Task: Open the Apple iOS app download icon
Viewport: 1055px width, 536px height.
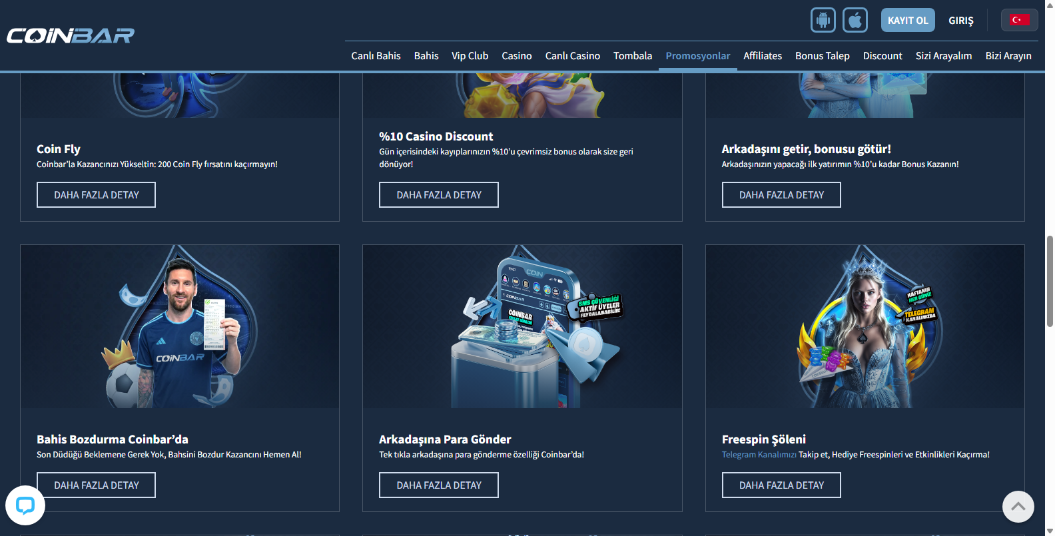Action: point(855,20)
